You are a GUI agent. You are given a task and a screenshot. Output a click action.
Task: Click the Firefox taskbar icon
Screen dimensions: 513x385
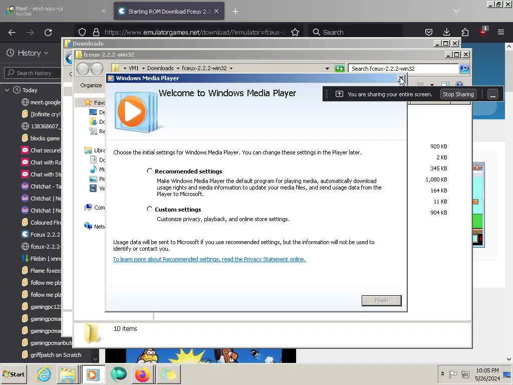click(143, 374)
